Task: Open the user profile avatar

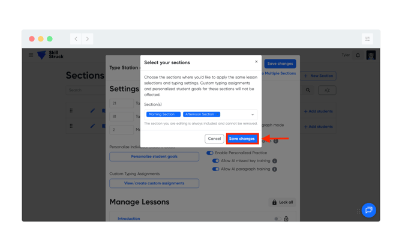Action: click(x=371, y=55)
